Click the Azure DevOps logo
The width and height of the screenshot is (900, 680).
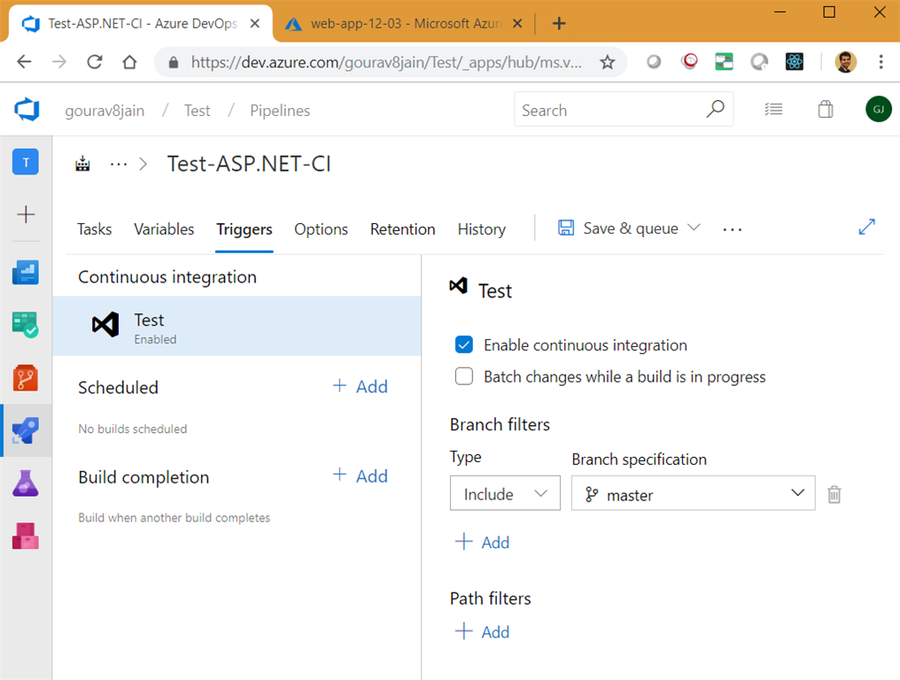[x=27, y=111]
